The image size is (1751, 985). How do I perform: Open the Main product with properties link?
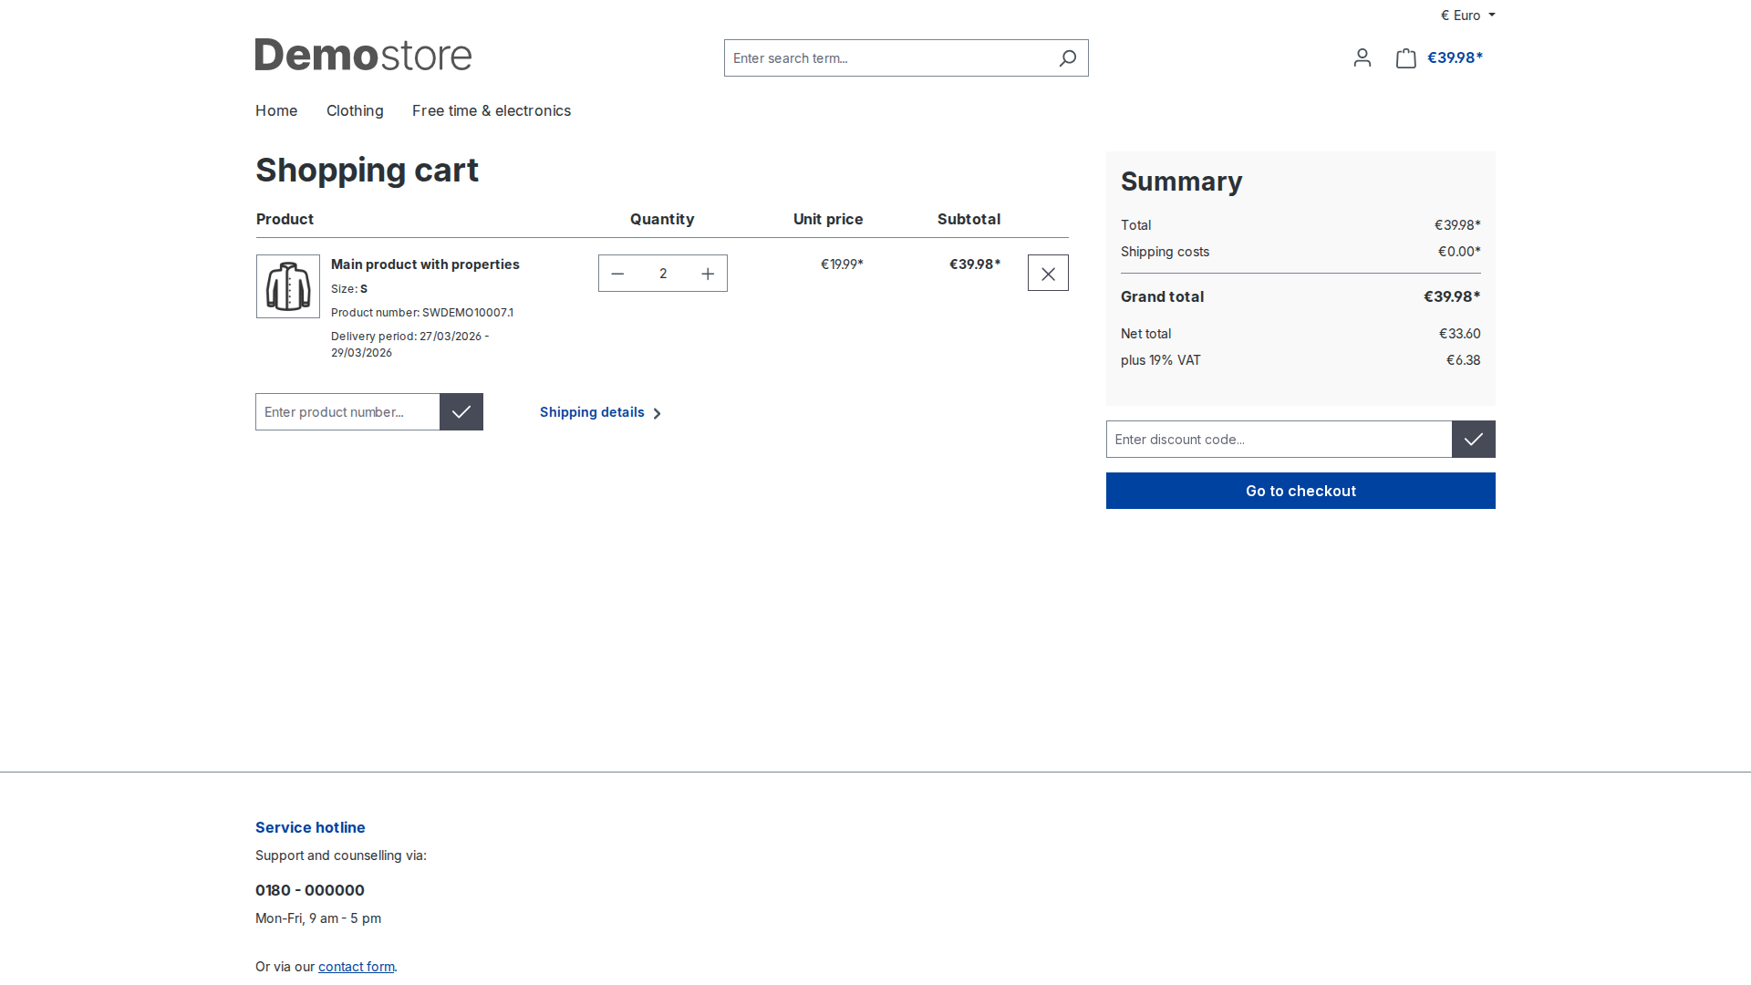click(425, 264)
